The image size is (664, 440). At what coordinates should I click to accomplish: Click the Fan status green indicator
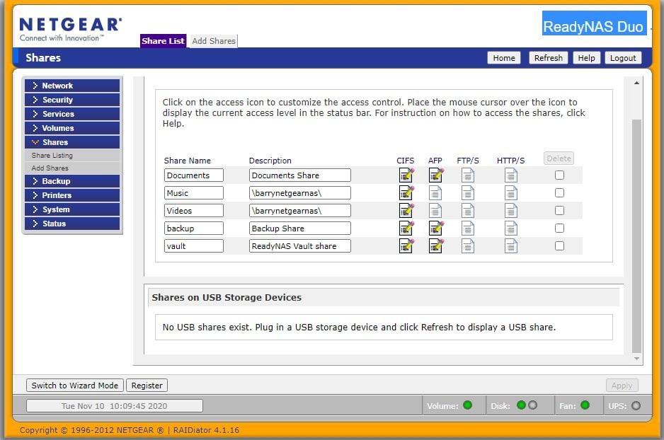pyautogui.click(x=585, y=405)
